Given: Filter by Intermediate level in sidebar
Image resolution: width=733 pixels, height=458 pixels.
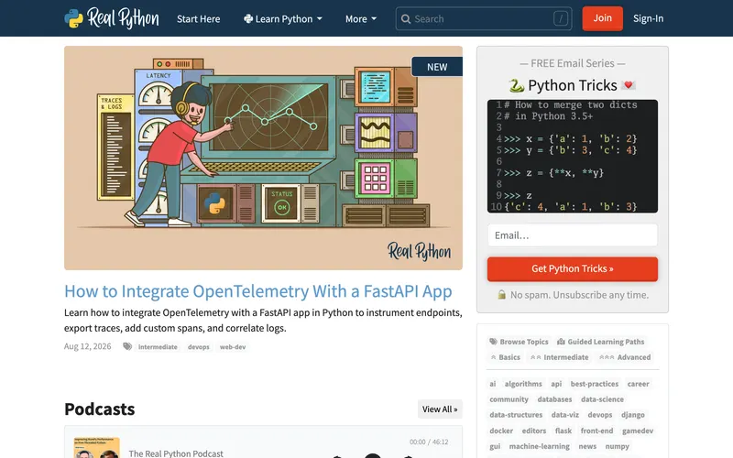Looking at the screenshot, I should 559,357.
